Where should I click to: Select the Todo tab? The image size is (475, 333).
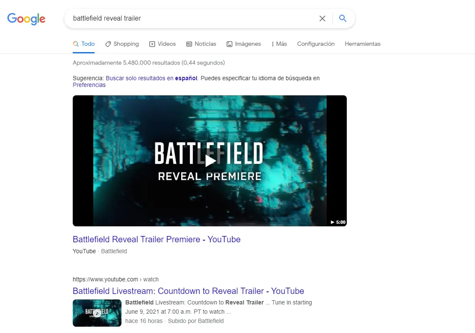point(84,44)
